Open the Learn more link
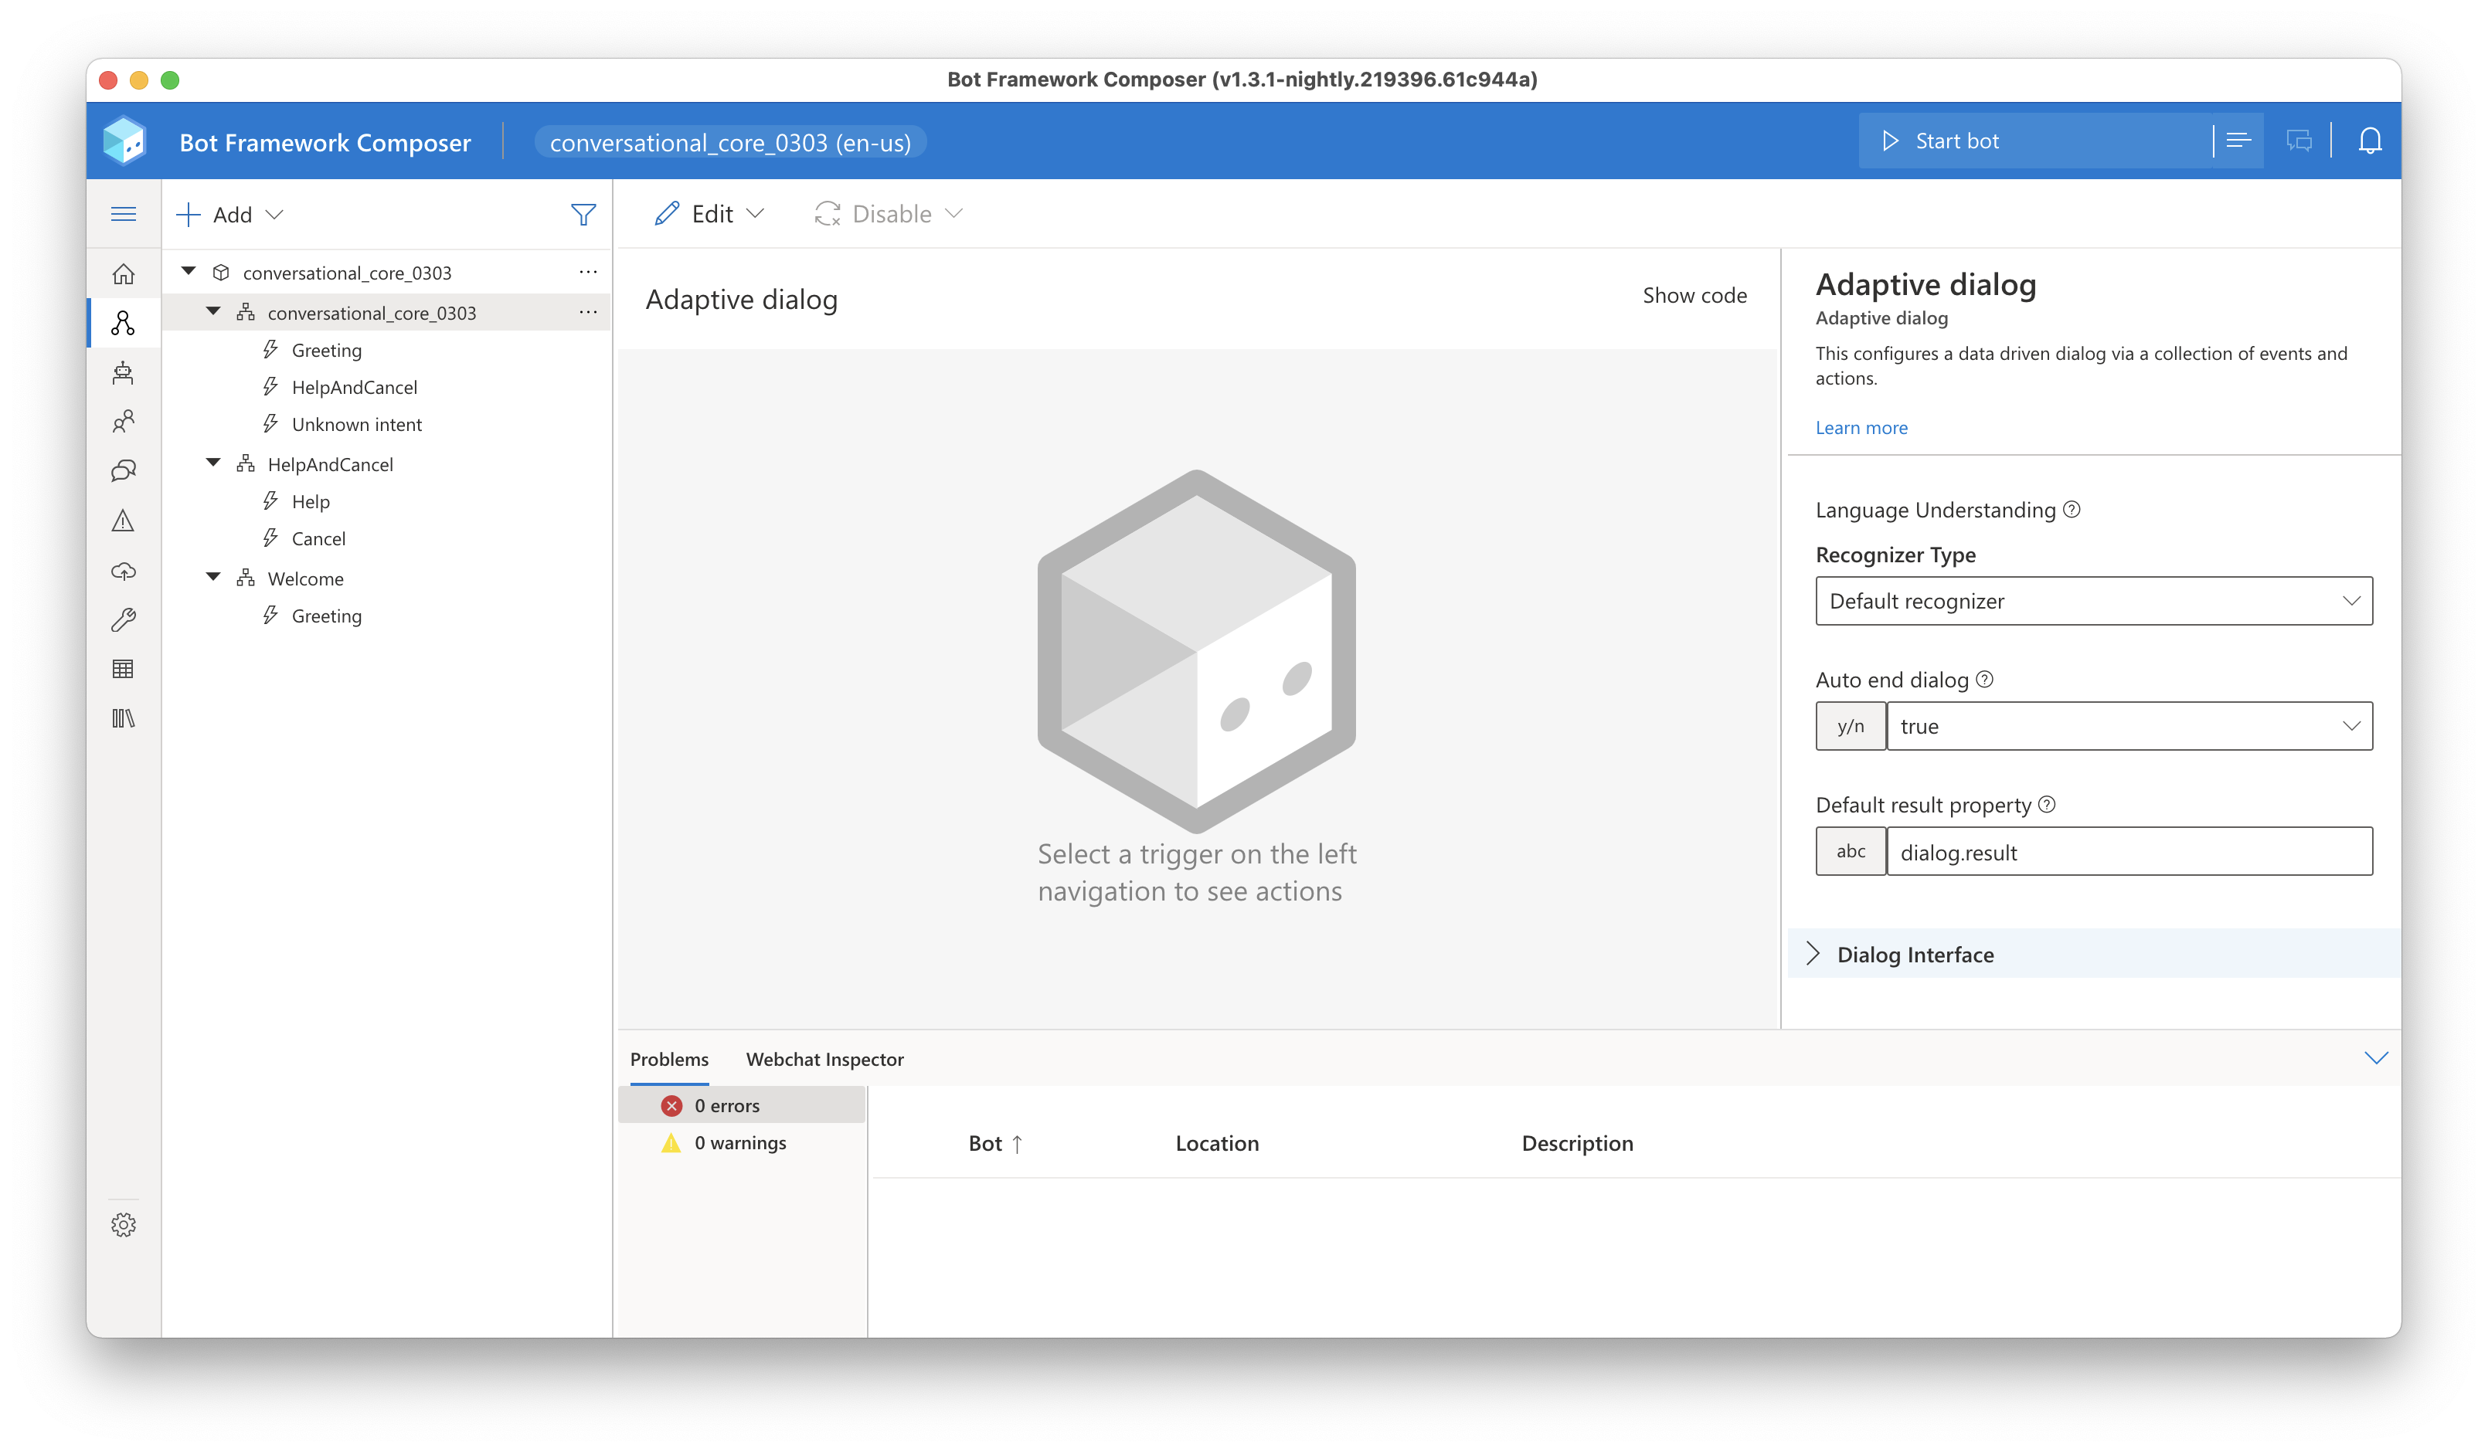This screenshot has height=1452, width=2488. [x=1861, y=427]
